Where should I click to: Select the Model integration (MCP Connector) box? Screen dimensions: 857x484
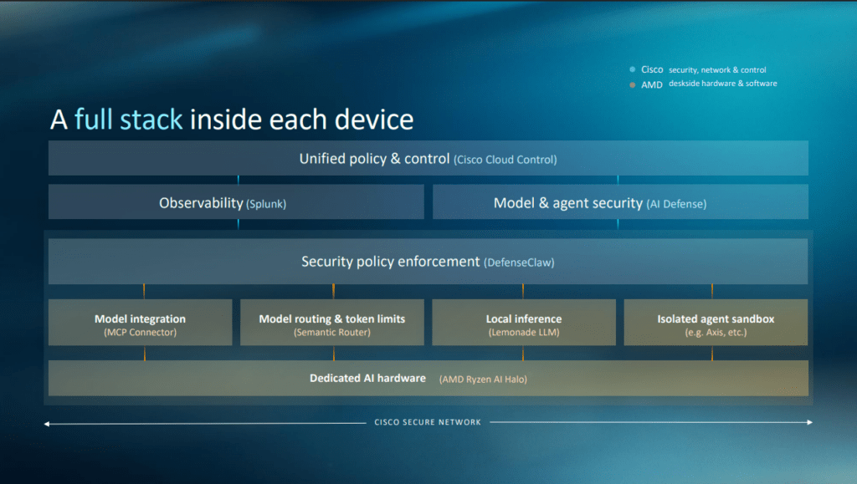(x=141, y=323)
